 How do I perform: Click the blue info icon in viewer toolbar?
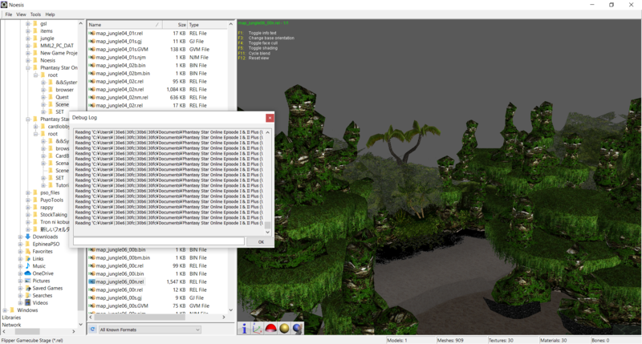(x=244, y=329)
